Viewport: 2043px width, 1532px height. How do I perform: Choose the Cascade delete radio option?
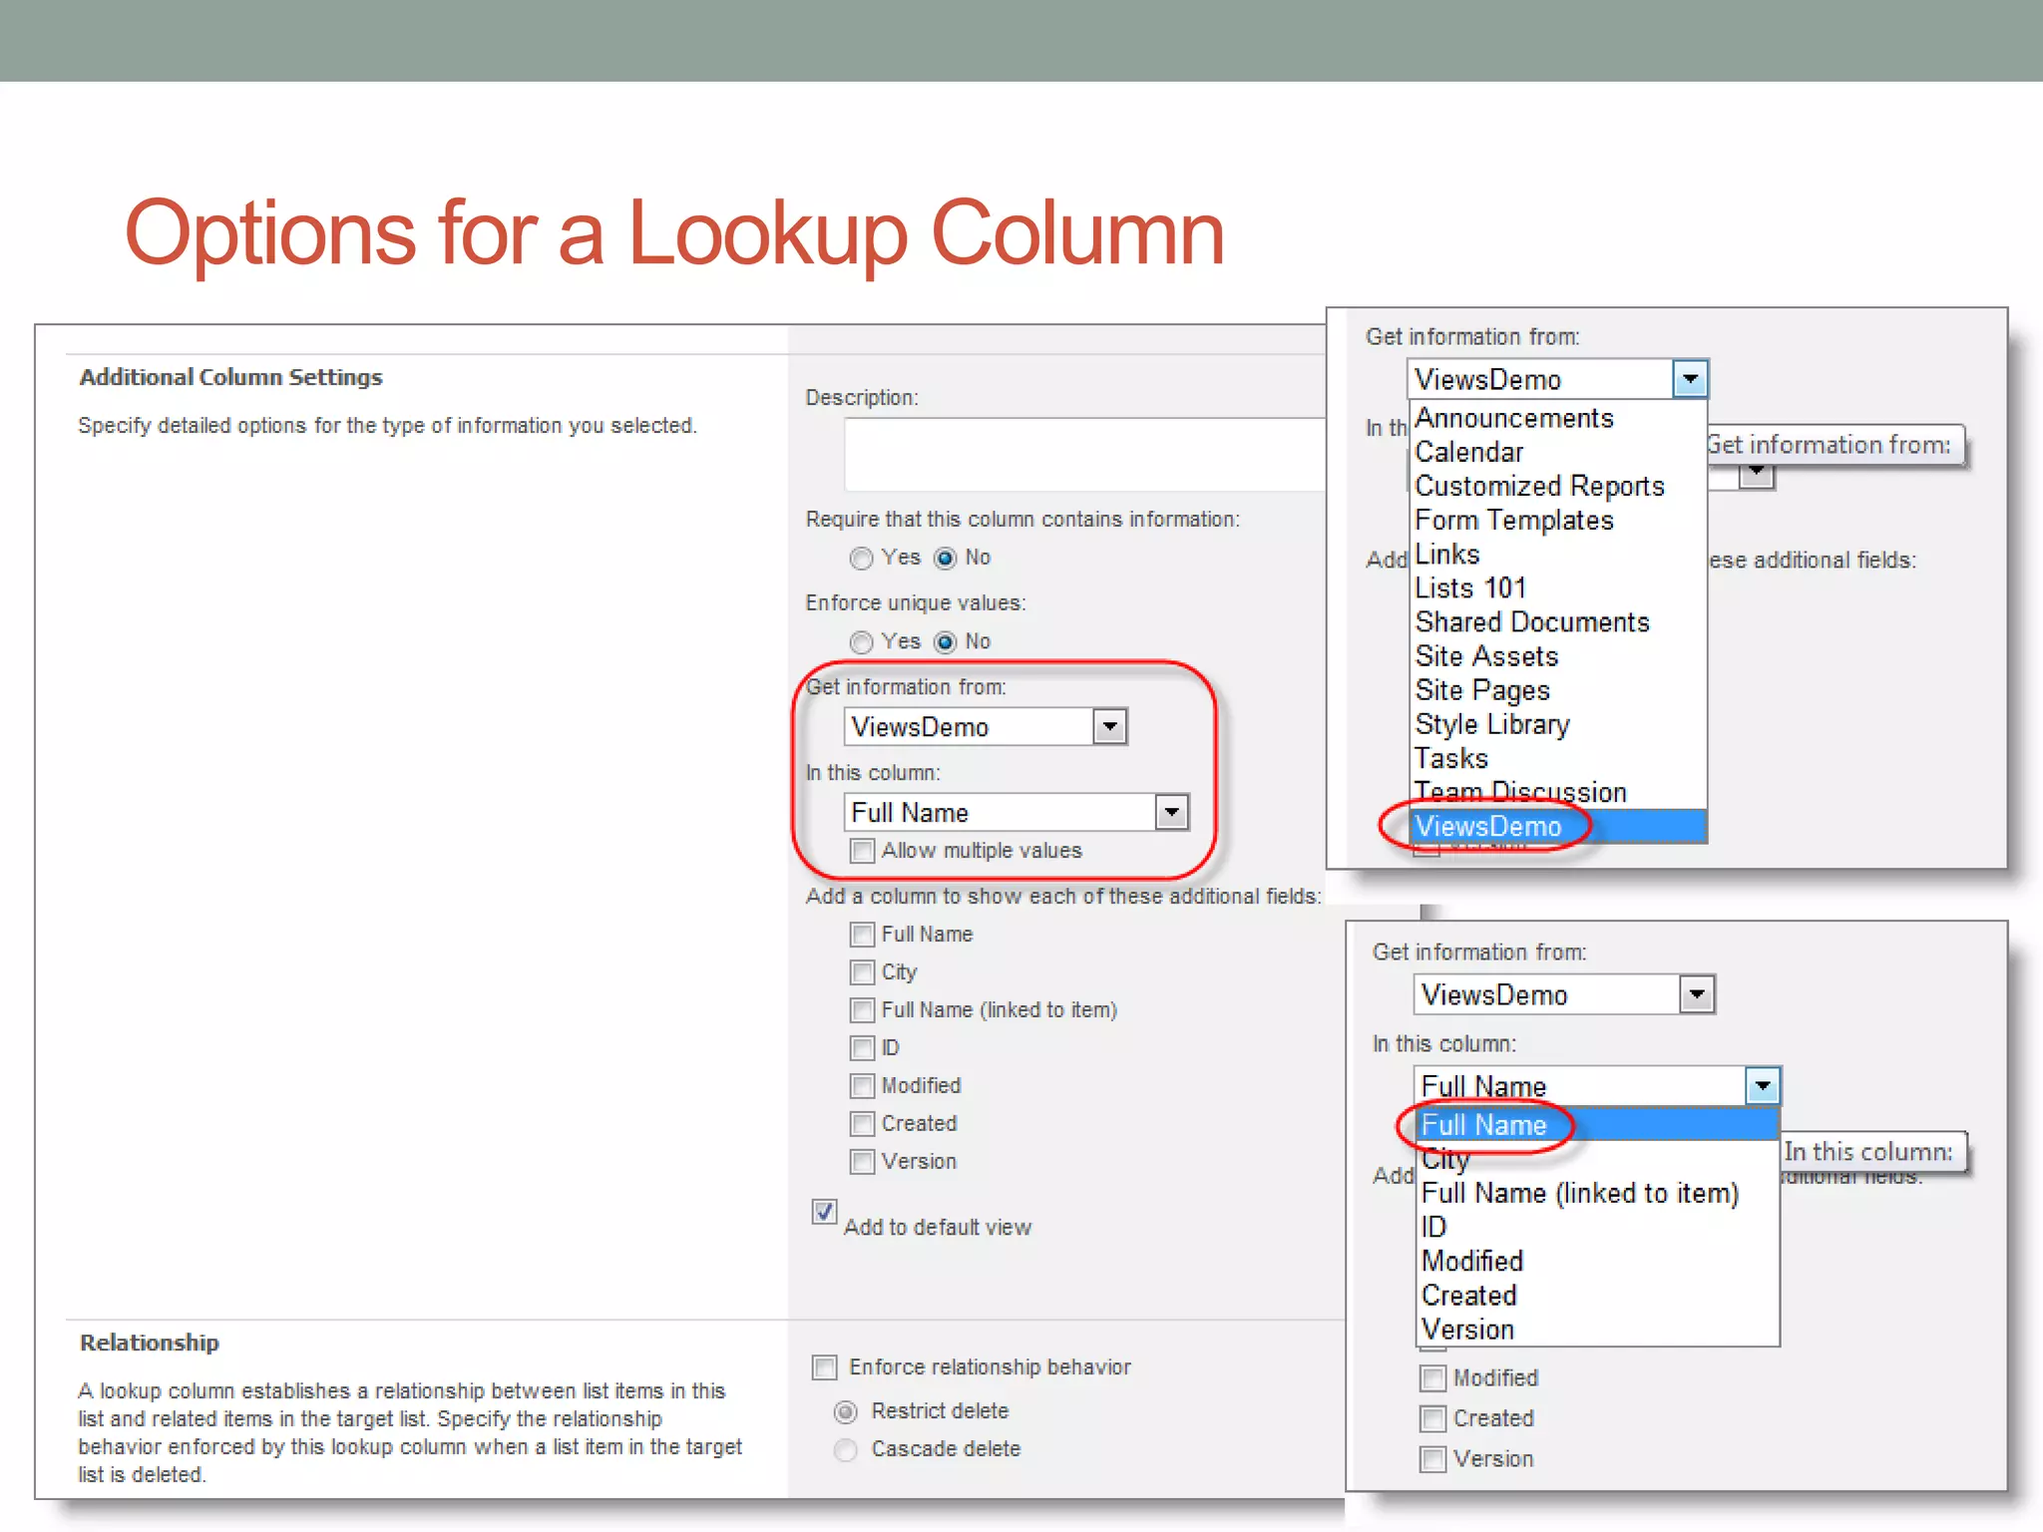(846, 1449)
